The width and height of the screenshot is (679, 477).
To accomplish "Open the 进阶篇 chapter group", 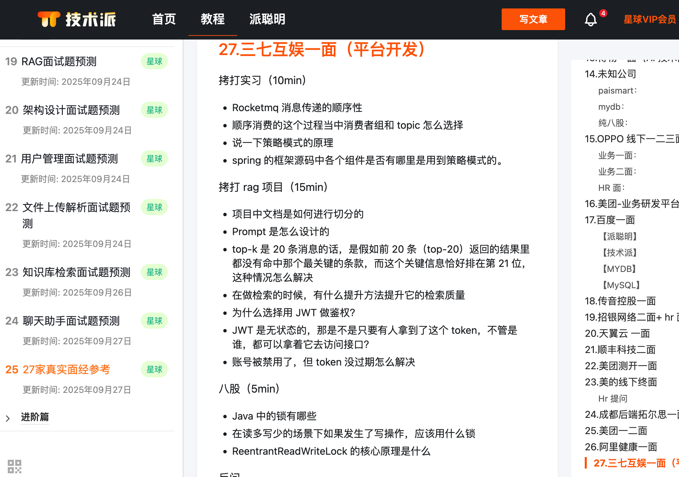I will point(35,417).
